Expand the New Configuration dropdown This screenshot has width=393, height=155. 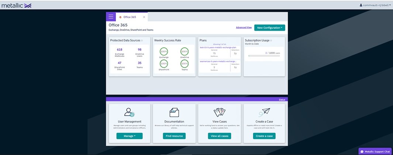click(x=270, y=28)
